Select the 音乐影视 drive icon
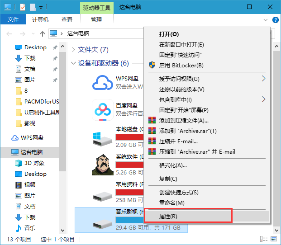Screen dimensions: 281x245 pyautogui.click(x=103, y=224)
